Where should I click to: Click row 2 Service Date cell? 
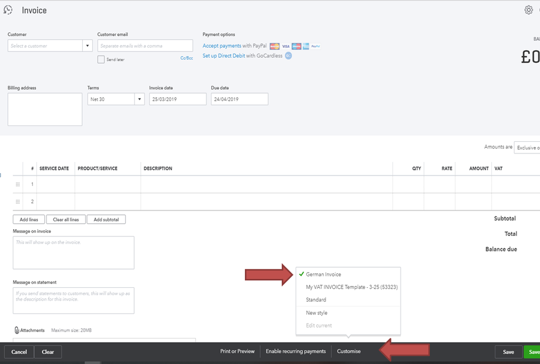tap(56, 202)
